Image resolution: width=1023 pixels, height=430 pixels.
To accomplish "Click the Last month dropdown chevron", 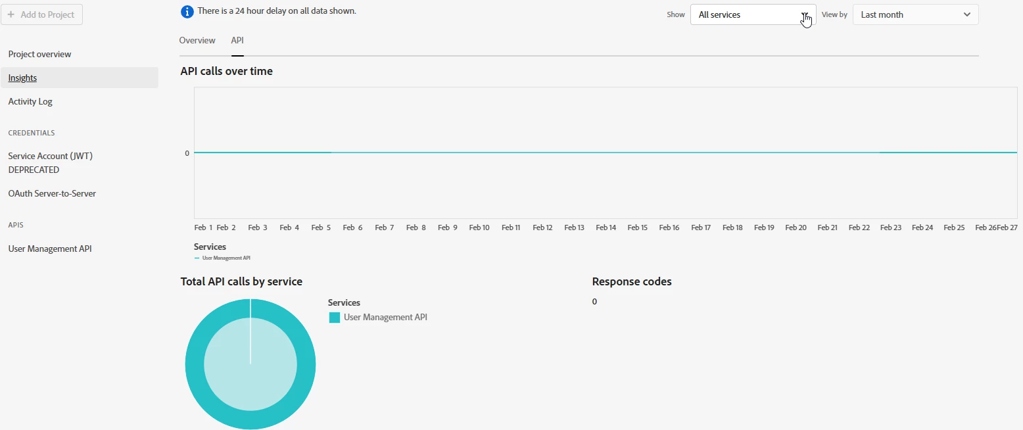I will point(967,14).
